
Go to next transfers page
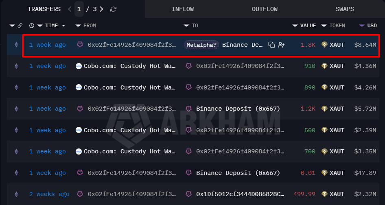[101, 9]
